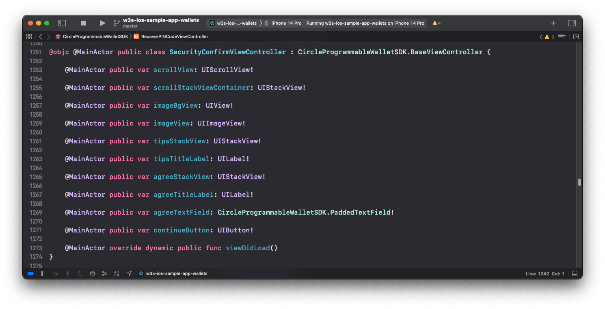The width and height of the screenshot is (605, 309).
Task: Show the 4 warnings issue indicator
Action: pyautogui.click(x=436, y=23)
